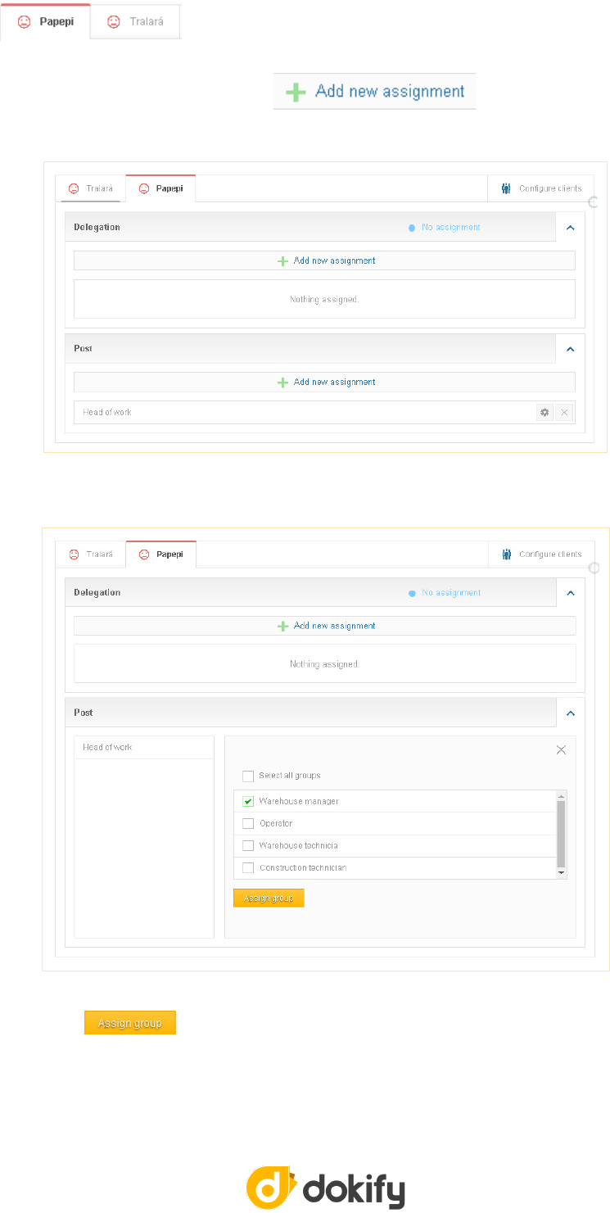Collapse the Delegation section in the lower panel

[570, 593]
